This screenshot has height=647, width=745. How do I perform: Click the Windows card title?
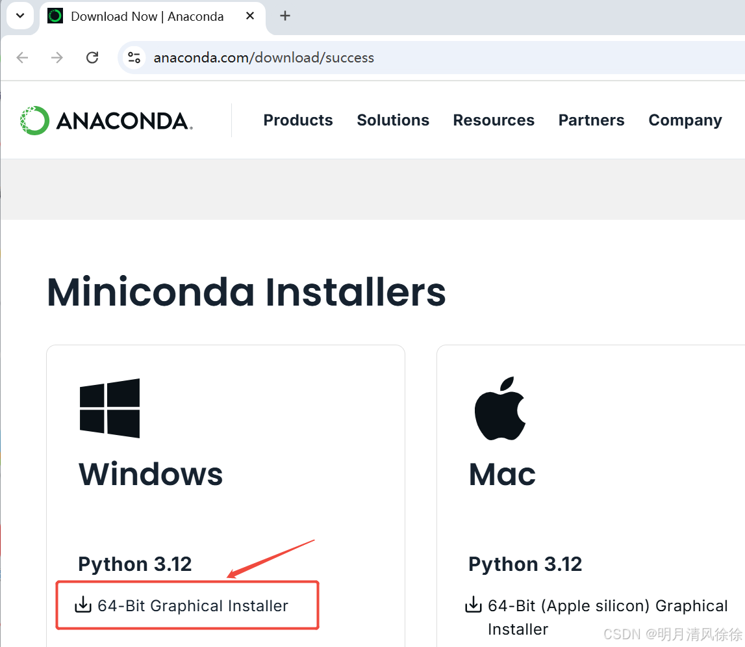(x=151, y=474)
